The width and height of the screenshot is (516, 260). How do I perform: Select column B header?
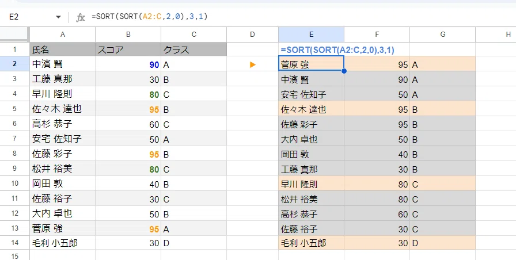[x=128, y=34]
